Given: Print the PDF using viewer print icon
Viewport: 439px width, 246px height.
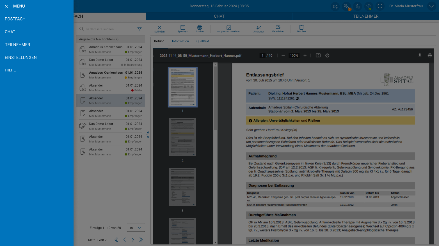Looking at the screenshot, I should click(x=430, y=55).
